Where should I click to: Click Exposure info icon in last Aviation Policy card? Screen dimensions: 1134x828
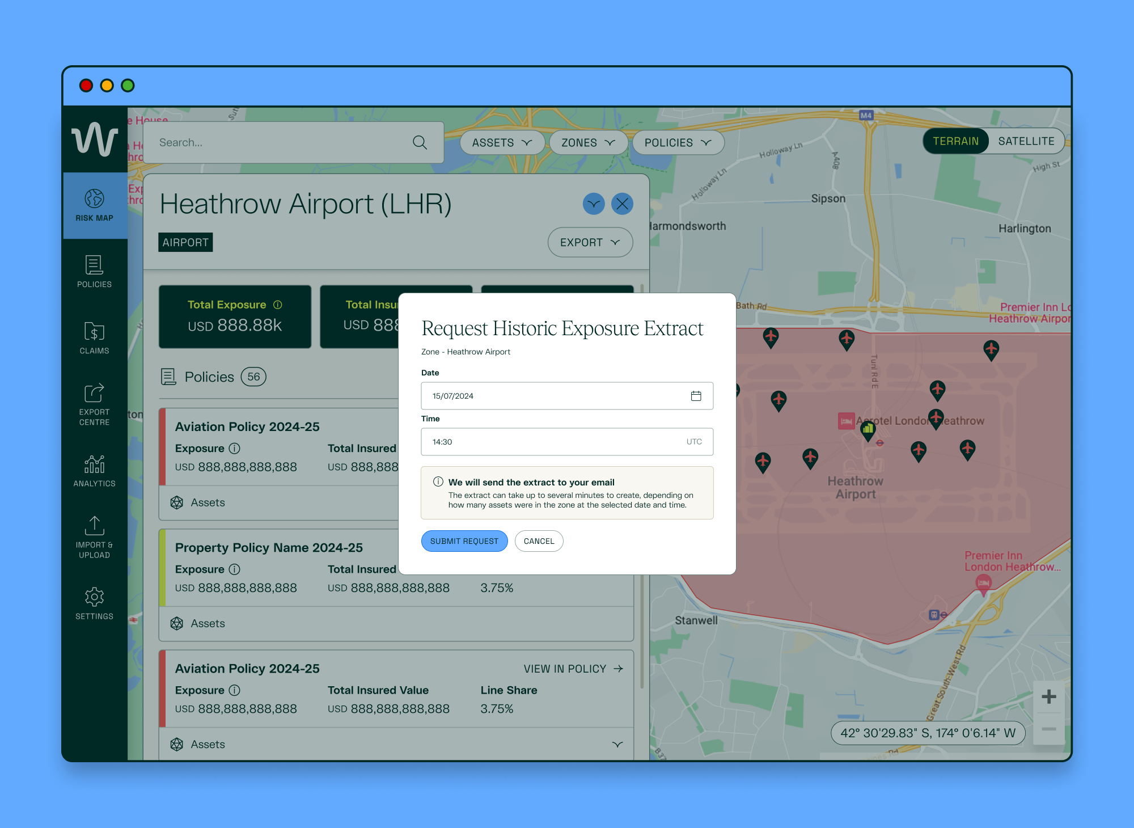point(234,690)
